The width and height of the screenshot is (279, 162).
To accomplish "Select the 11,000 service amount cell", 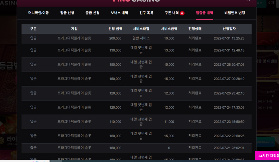I will (x=169, y=122).
